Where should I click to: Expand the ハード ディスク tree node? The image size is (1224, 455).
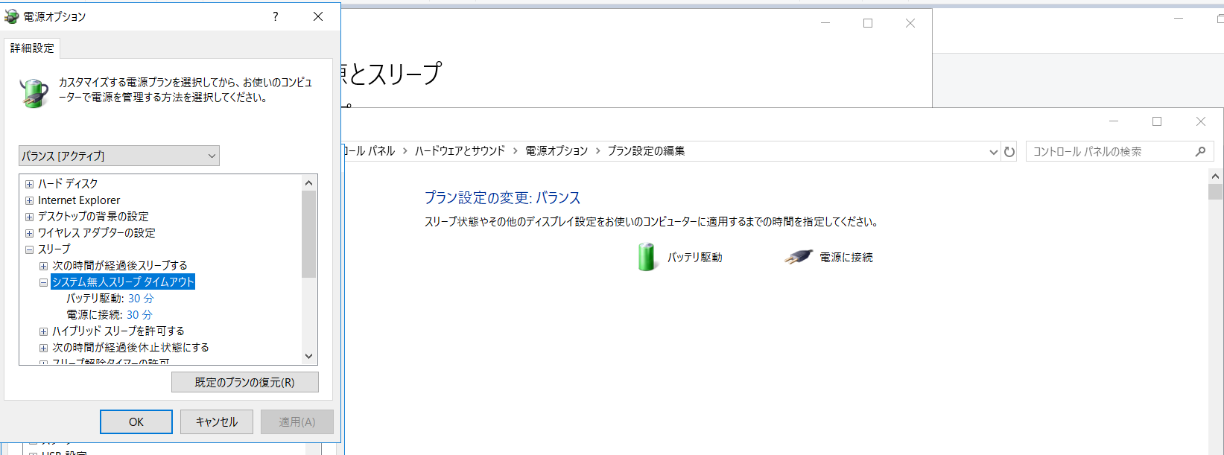tap(29, 184)
